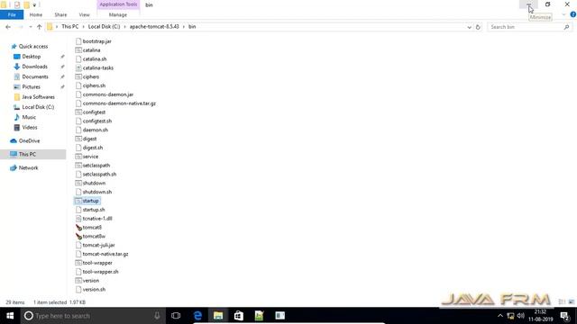Select the tool-wrapper batch file icon
Viewport: 577px width, 324px height.
[78, 263]
